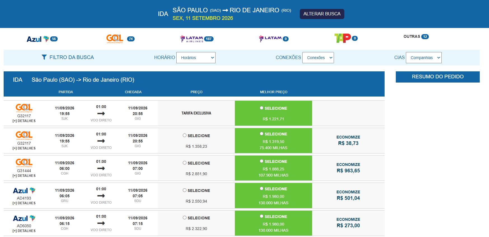The image size is (489, 237).
Task: Select price R$ 2.550,94 radio
Action: click(184, 190)
